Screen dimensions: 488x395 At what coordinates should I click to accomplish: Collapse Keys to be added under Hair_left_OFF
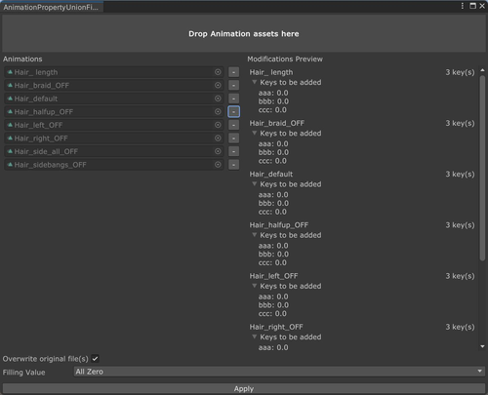[x=255, y=286]
